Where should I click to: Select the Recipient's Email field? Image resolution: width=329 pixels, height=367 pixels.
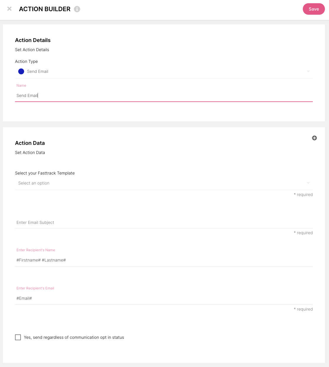[163, 298]
